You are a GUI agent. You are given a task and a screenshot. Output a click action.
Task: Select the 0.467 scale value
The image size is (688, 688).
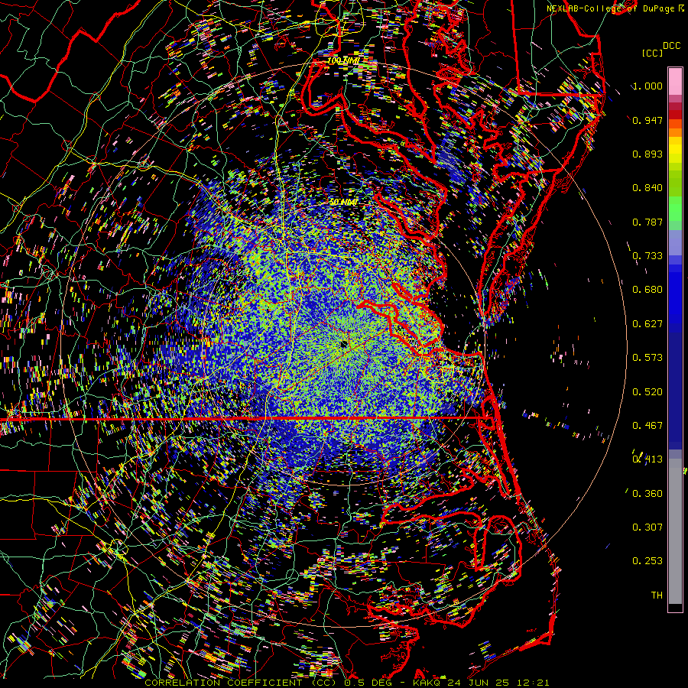point(647,426)
